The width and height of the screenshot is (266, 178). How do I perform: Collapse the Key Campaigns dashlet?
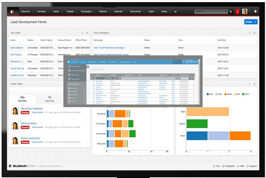pyautogui.click(x=250, y=33)
